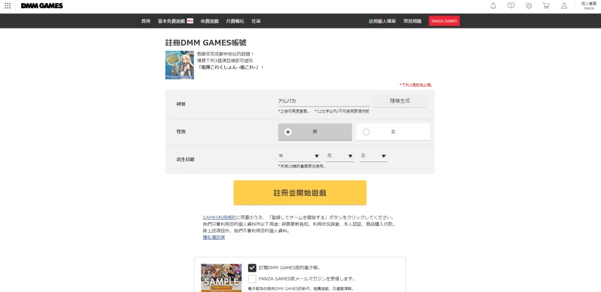The height and width of the screenshot is (292, 601).
Task: Open the shopping cart icon
Action: (x=546, y=6)
